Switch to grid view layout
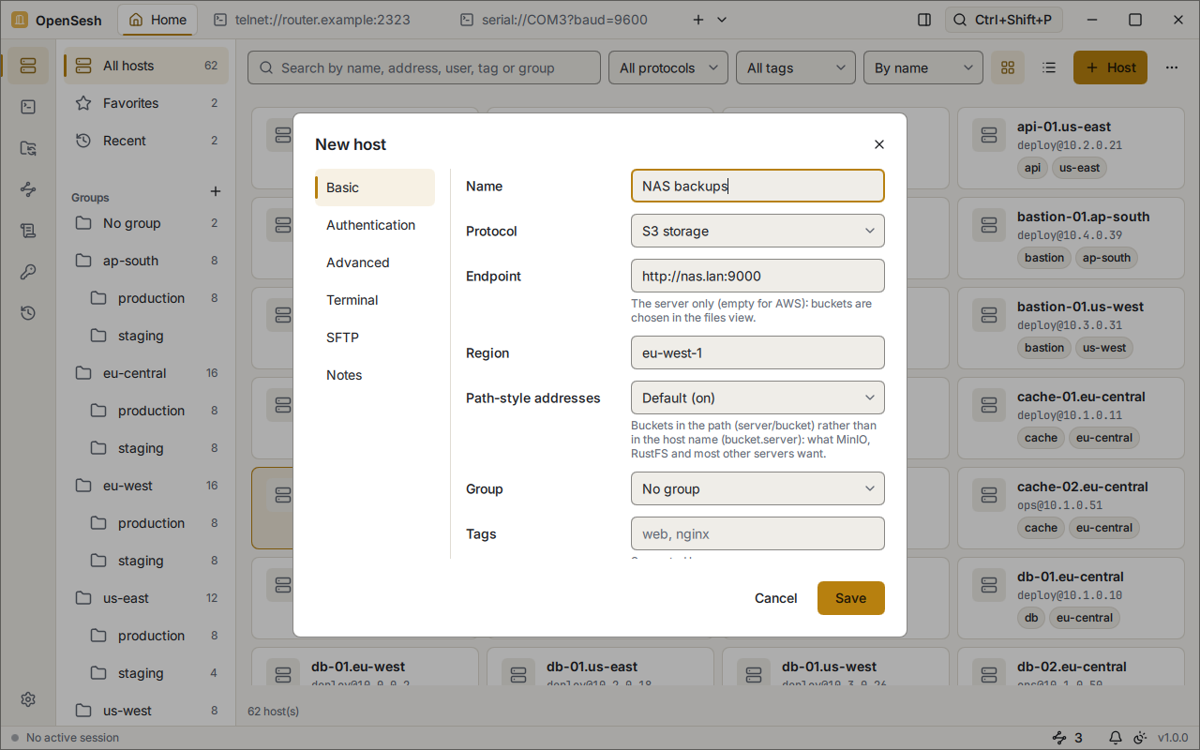The height and width of the screenshot is (750, 1200). coord(1008,67)
